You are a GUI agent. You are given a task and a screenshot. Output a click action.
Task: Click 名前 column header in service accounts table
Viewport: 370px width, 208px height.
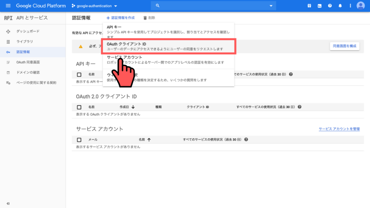[142, 140]
